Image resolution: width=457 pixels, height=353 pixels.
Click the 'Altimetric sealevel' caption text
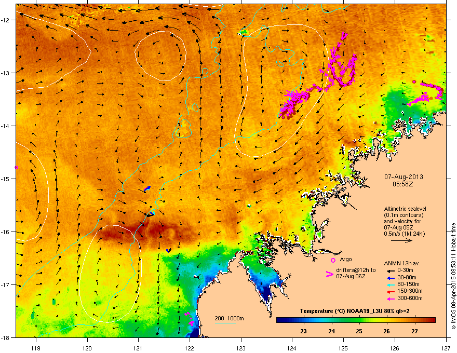coord(405,209)
